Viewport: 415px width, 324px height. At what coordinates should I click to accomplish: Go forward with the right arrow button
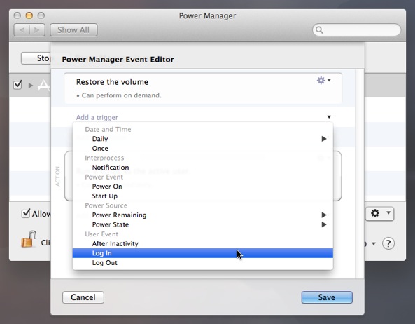pos(37,30)
